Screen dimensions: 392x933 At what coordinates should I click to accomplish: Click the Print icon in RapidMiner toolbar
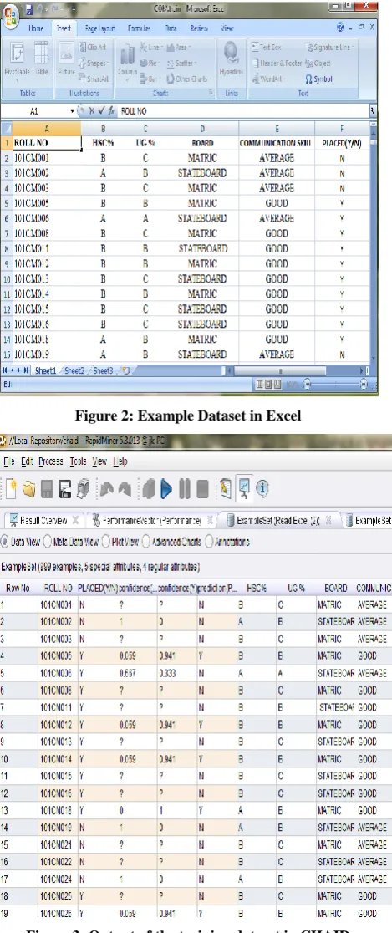point(82,488)
